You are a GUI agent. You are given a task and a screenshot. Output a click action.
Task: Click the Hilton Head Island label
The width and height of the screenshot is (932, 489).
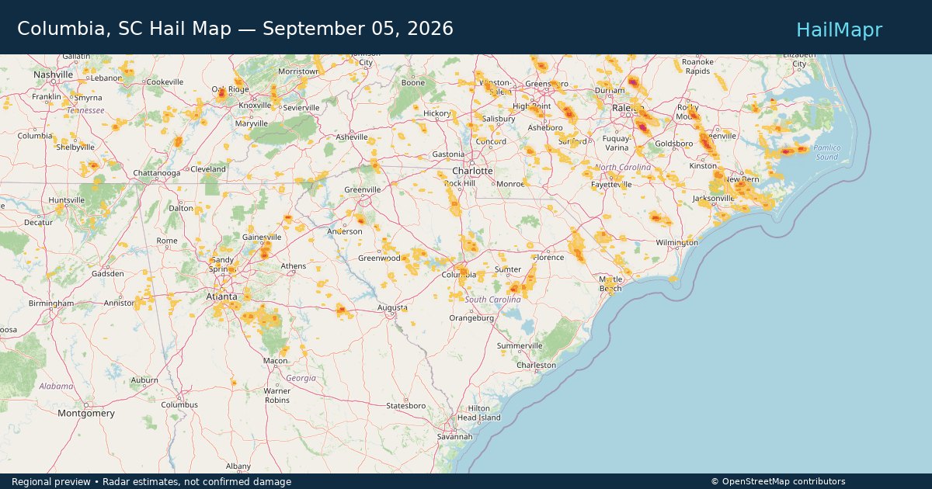(x=478, y=413)
